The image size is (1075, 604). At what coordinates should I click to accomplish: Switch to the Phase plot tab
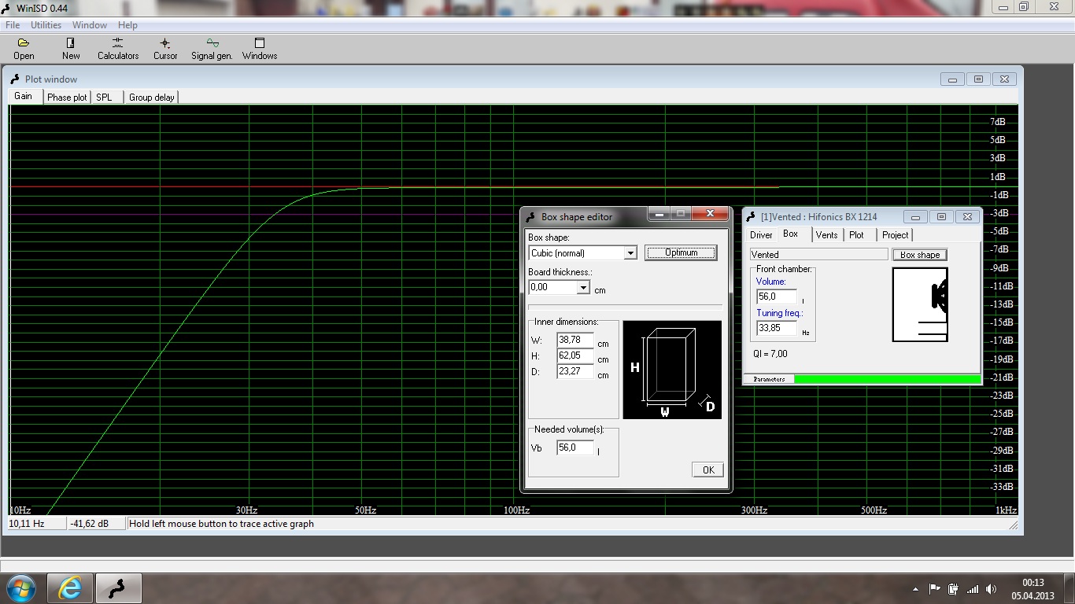[x=67, y=98]
